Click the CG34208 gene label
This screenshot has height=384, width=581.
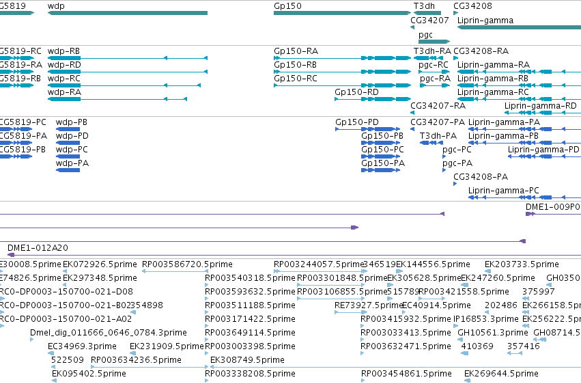(472, 6)
